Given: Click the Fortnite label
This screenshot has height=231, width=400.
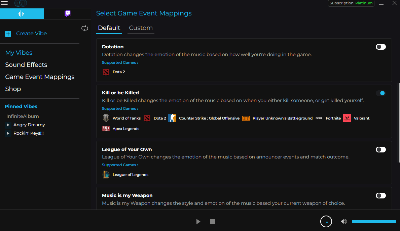Looking at the screenshot, I should point(333,118).
